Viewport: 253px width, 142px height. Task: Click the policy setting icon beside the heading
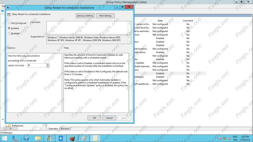click(9, 14)
